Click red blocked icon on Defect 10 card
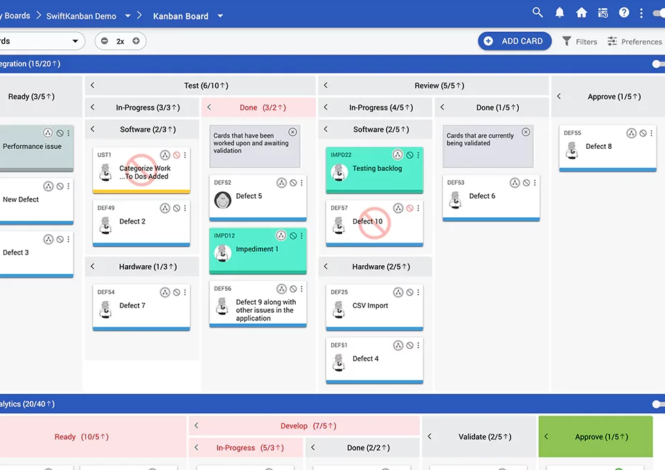This screenshot has height=470, width=665. [410, 208]
